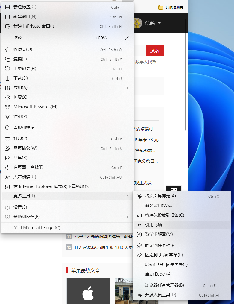This screenshot has width=234, height=304.
Task: Show more favorites bar items chevron
Action: 150,7
